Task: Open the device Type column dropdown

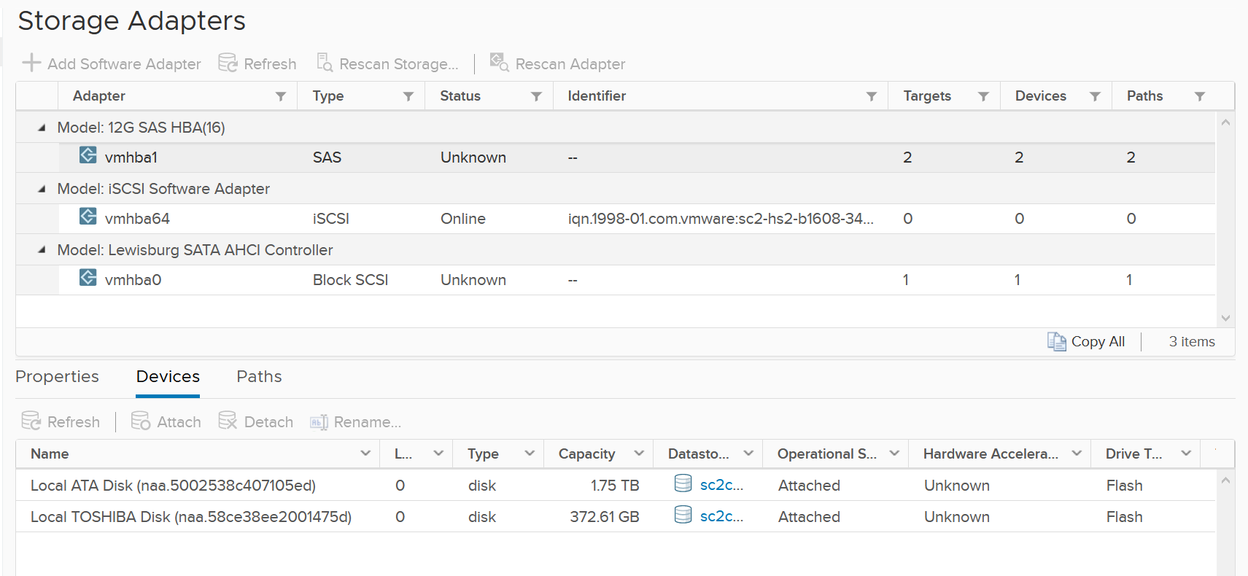Action: [x=530, y=454]
